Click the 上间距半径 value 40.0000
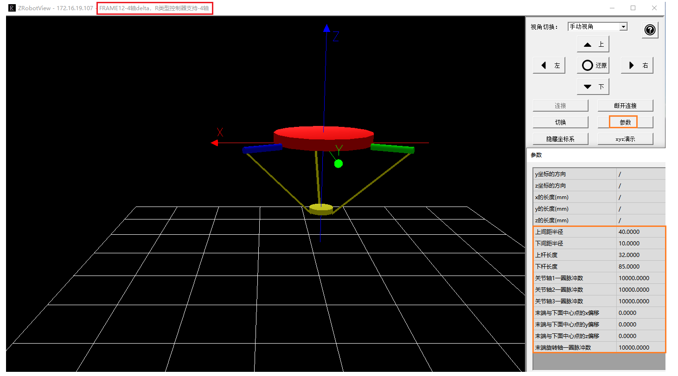Image resolution: width=678 pixels, height=376 pixels. coord(641,232)
